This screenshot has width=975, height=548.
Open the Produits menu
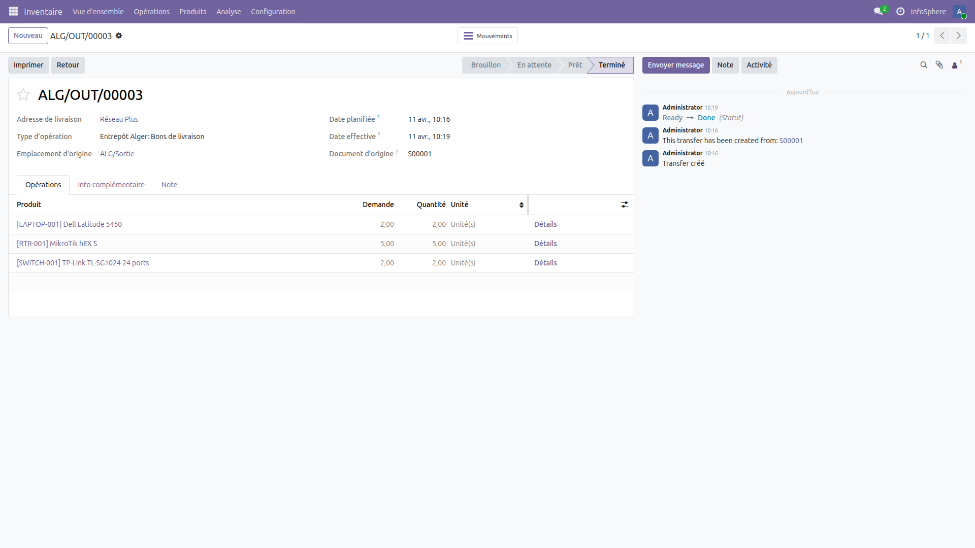tap(192, 11)
